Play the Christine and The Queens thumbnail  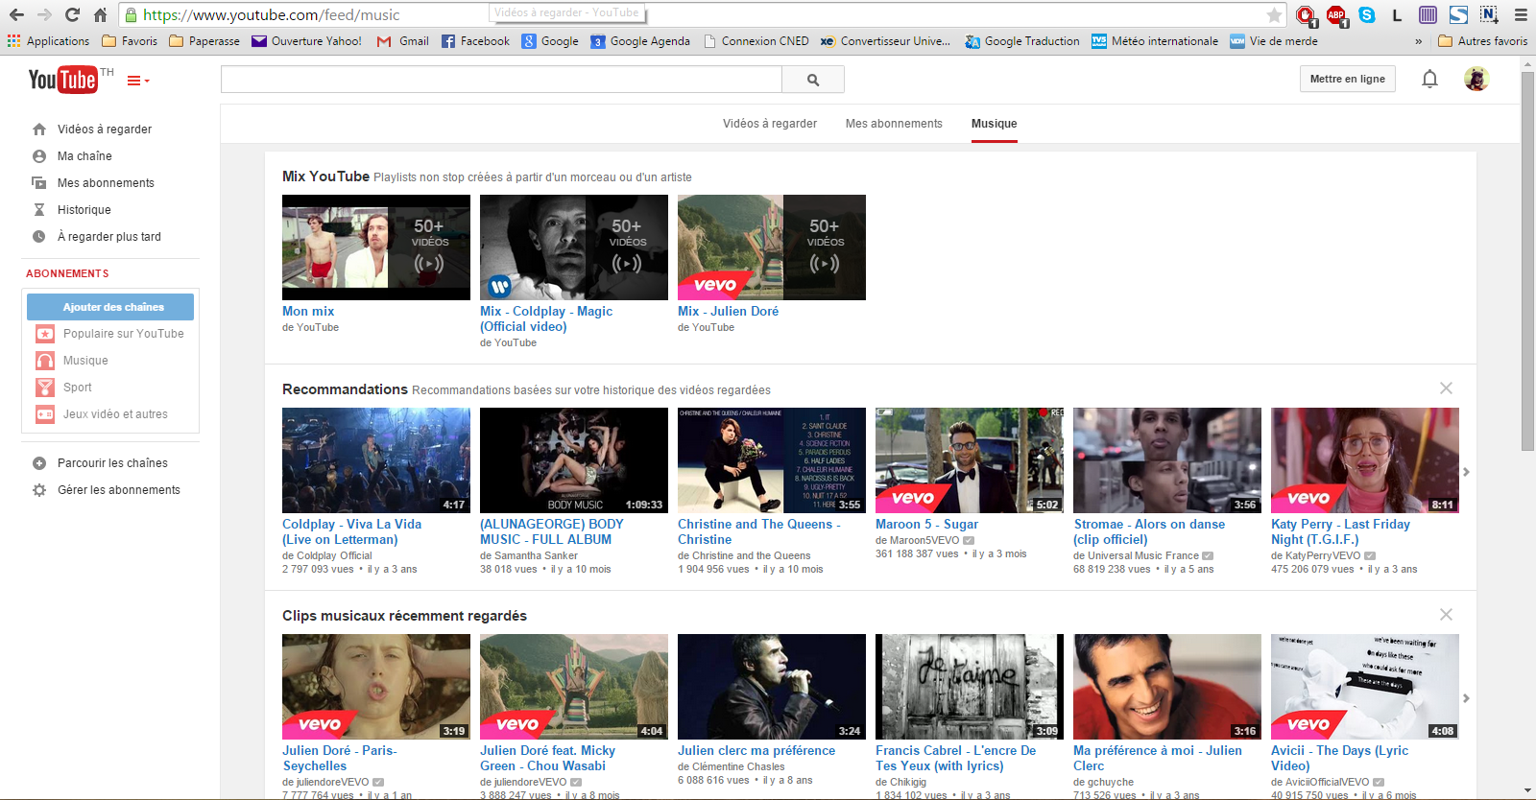click(772, 460)
